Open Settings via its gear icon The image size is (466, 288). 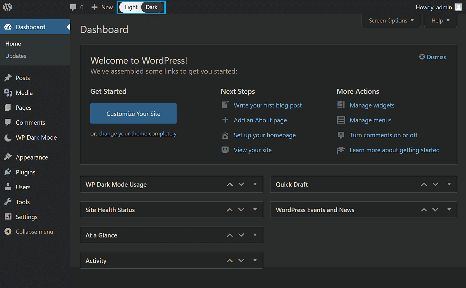pyautogui.click(x=8, y=216)
